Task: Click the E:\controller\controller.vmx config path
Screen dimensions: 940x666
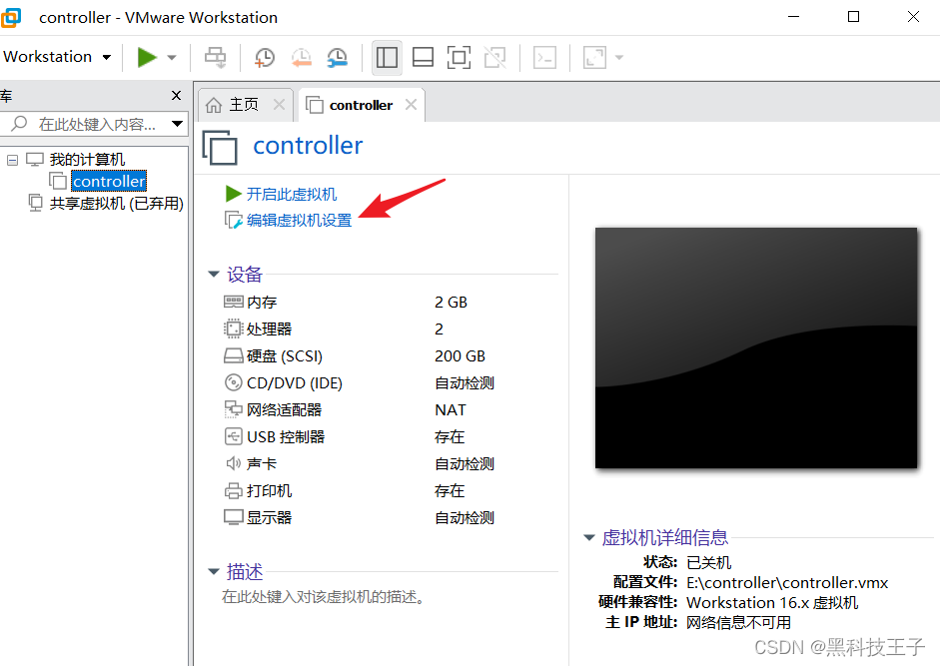Action: 787,583
